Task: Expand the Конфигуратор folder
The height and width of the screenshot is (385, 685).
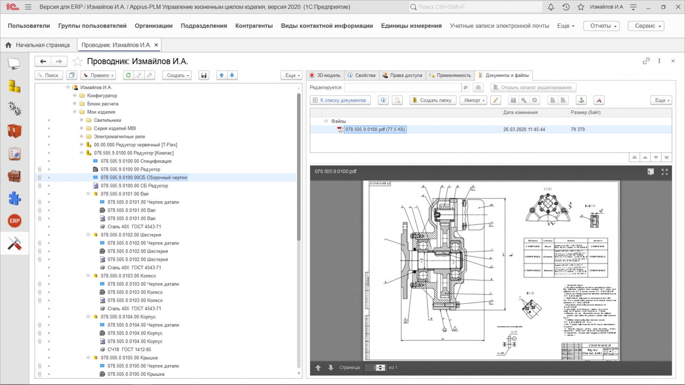Action: tap(75, 96)
